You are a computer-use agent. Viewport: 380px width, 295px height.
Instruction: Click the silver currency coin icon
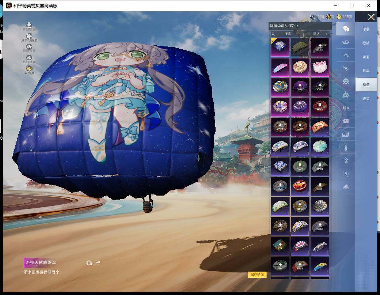click(313, 17)
